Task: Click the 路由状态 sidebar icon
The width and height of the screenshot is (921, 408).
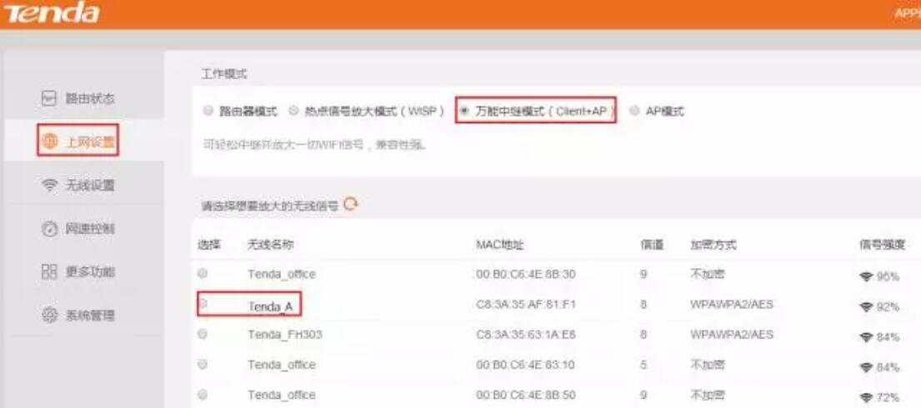Action: tap(48, 99)
